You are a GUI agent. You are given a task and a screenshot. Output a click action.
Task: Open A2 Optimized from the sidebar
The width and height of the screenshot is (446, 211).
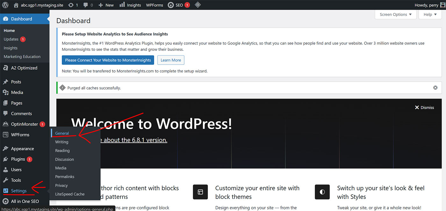(25, 68)
